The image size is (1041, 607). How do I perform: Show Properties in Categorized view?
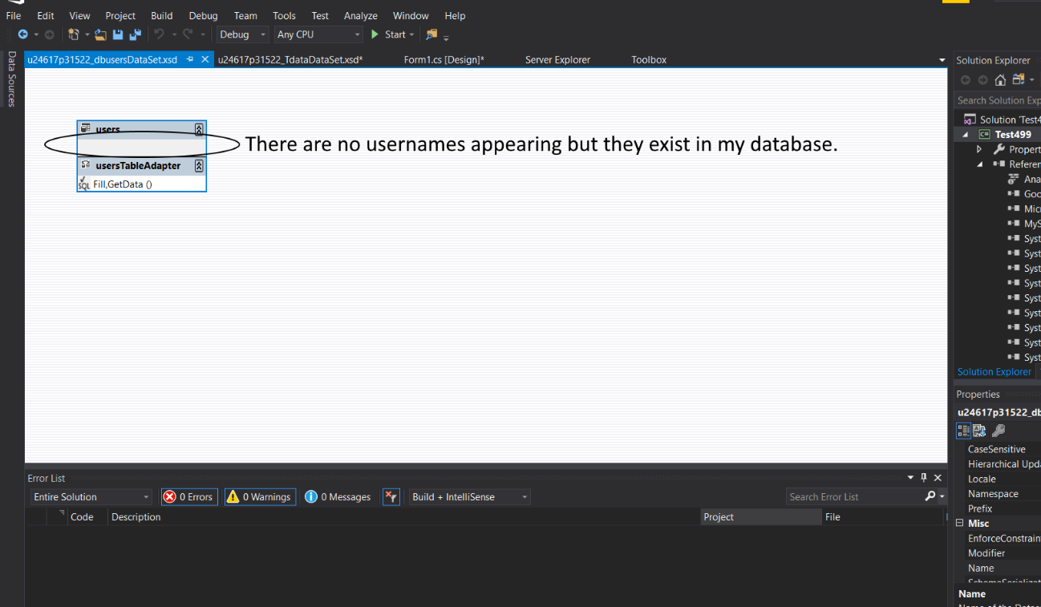964,431
